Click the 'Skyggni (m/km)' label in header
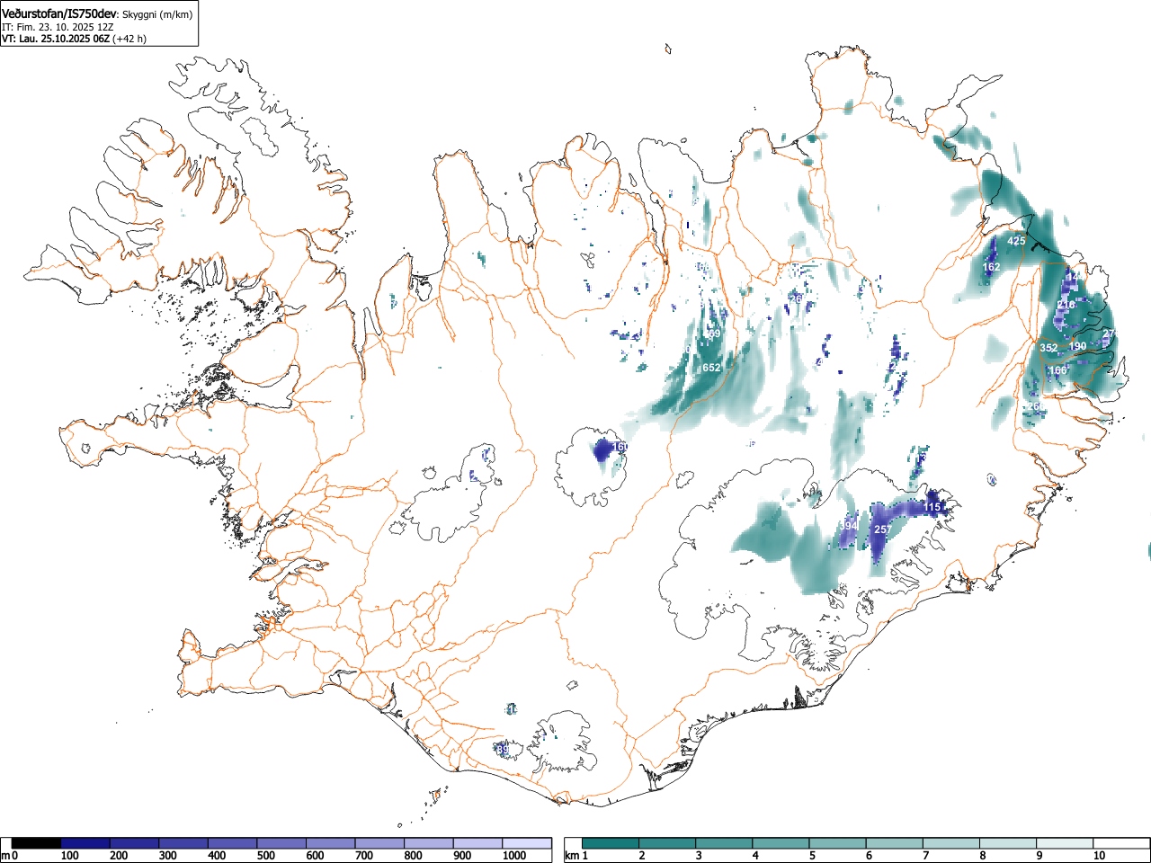 pos(157,15)
